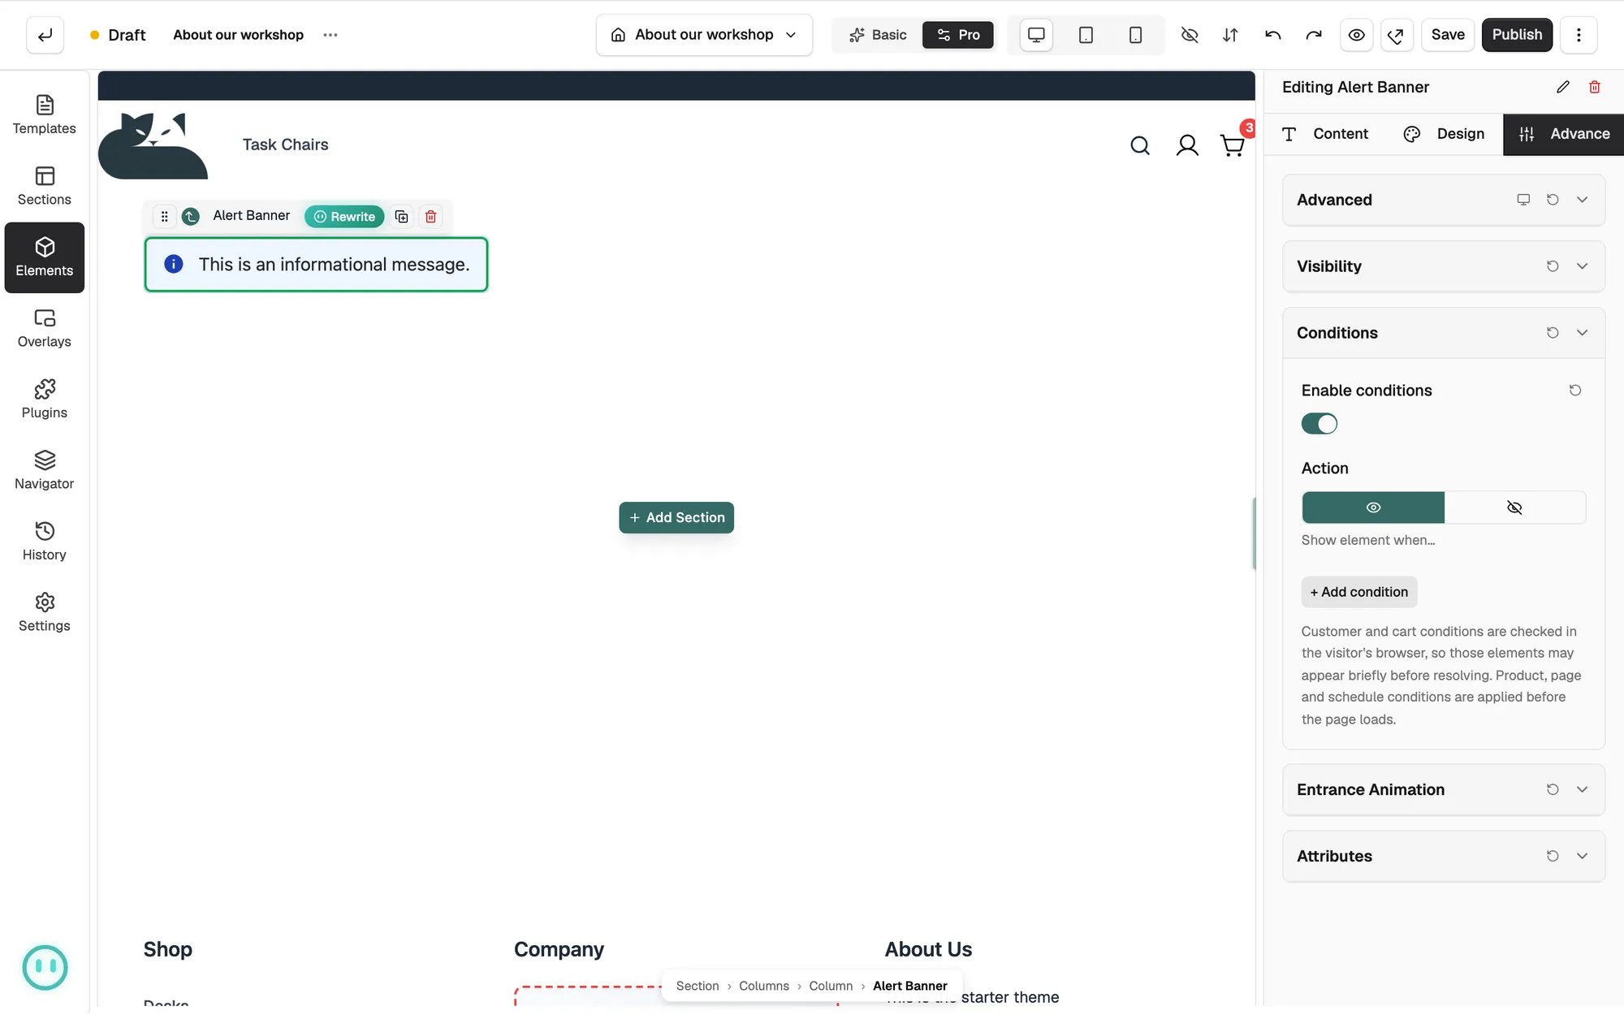Open the shopping cart icon
Screen dimensions: 1624x1015
tap(1233, 145)
